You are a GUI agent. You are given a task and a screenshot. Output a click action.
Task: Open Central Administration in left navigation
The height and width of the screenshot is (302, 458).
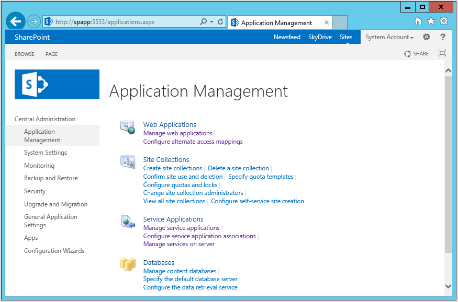[45, 119]
